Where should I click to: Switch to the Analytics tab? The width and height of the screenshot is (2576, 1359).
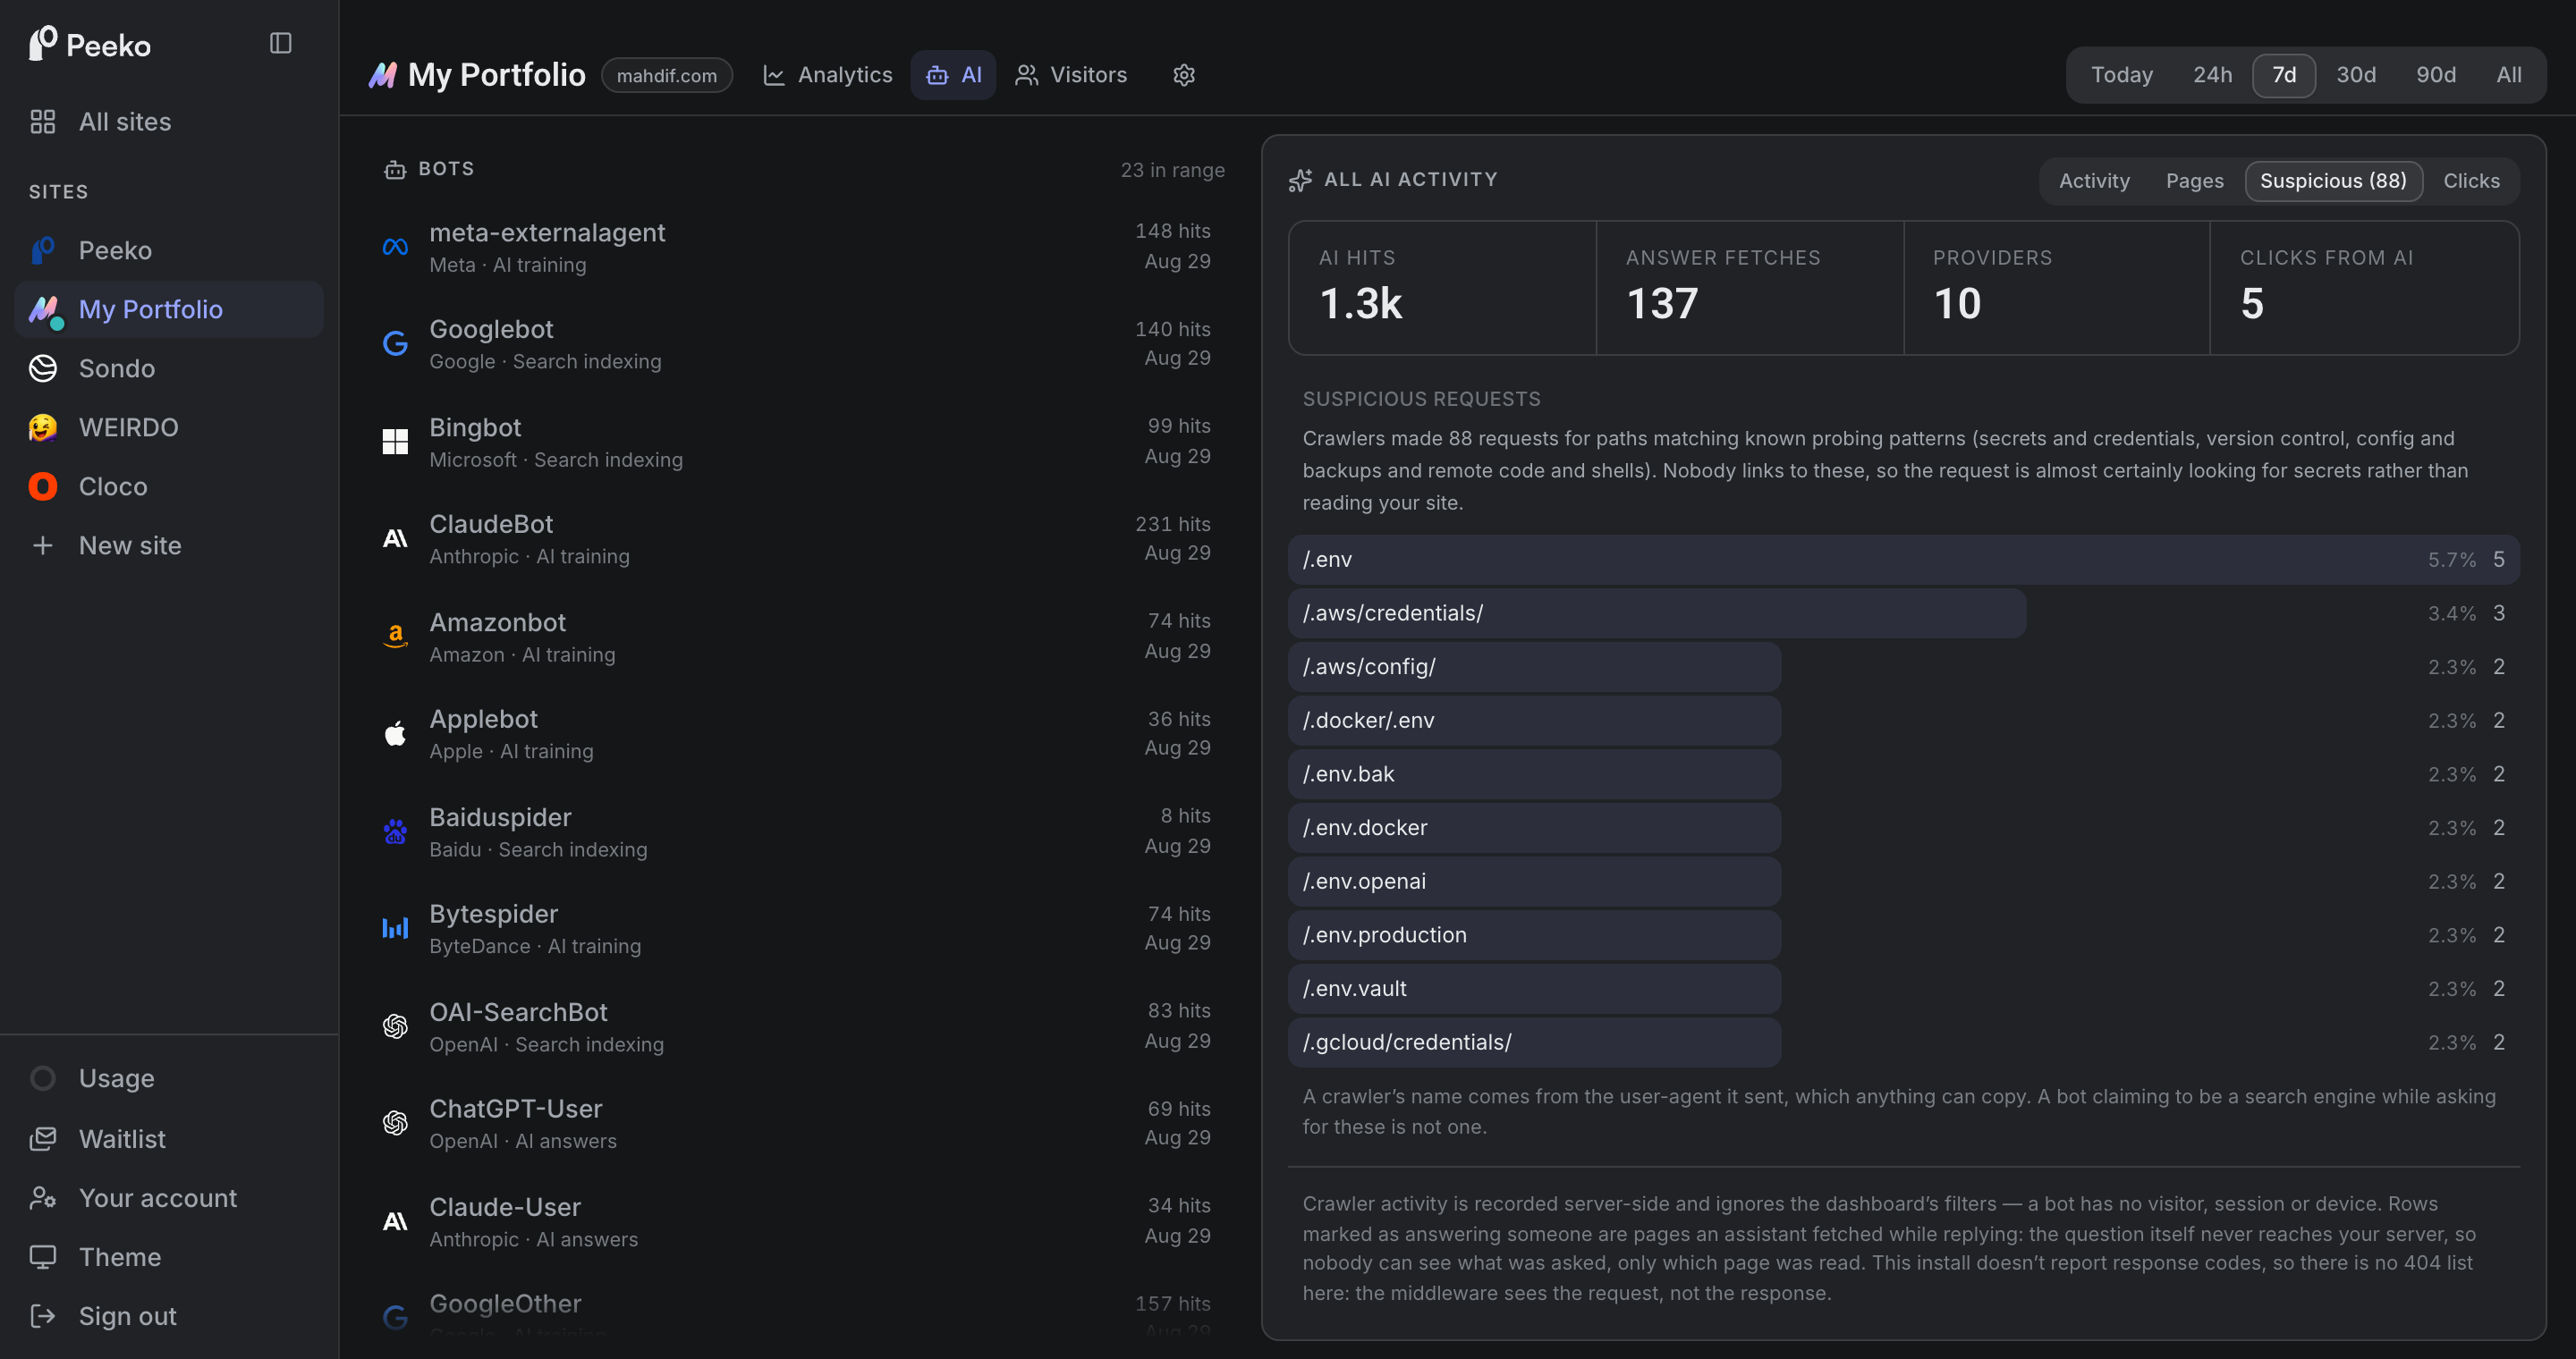(x=827, y=75)
